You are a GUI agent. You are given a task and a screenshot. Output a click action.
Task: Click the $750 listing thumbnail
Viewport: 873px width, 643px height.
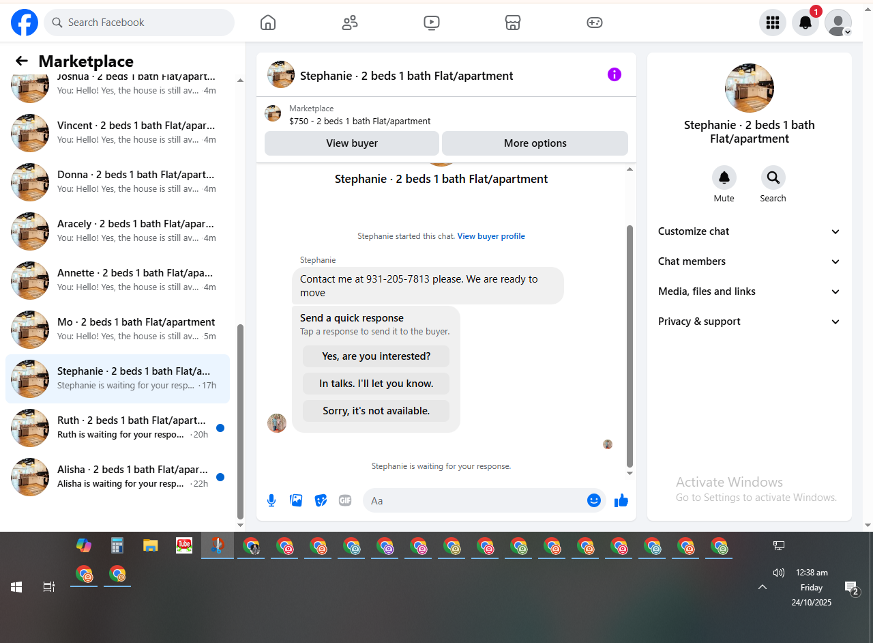click(273, 114)
